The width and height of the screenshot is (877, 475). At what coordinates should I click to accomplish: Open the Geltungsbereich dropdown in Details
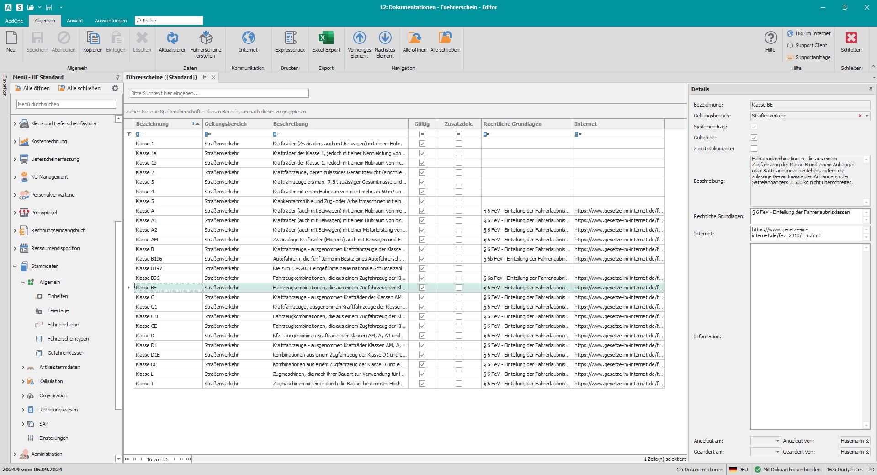click(867, 116)
